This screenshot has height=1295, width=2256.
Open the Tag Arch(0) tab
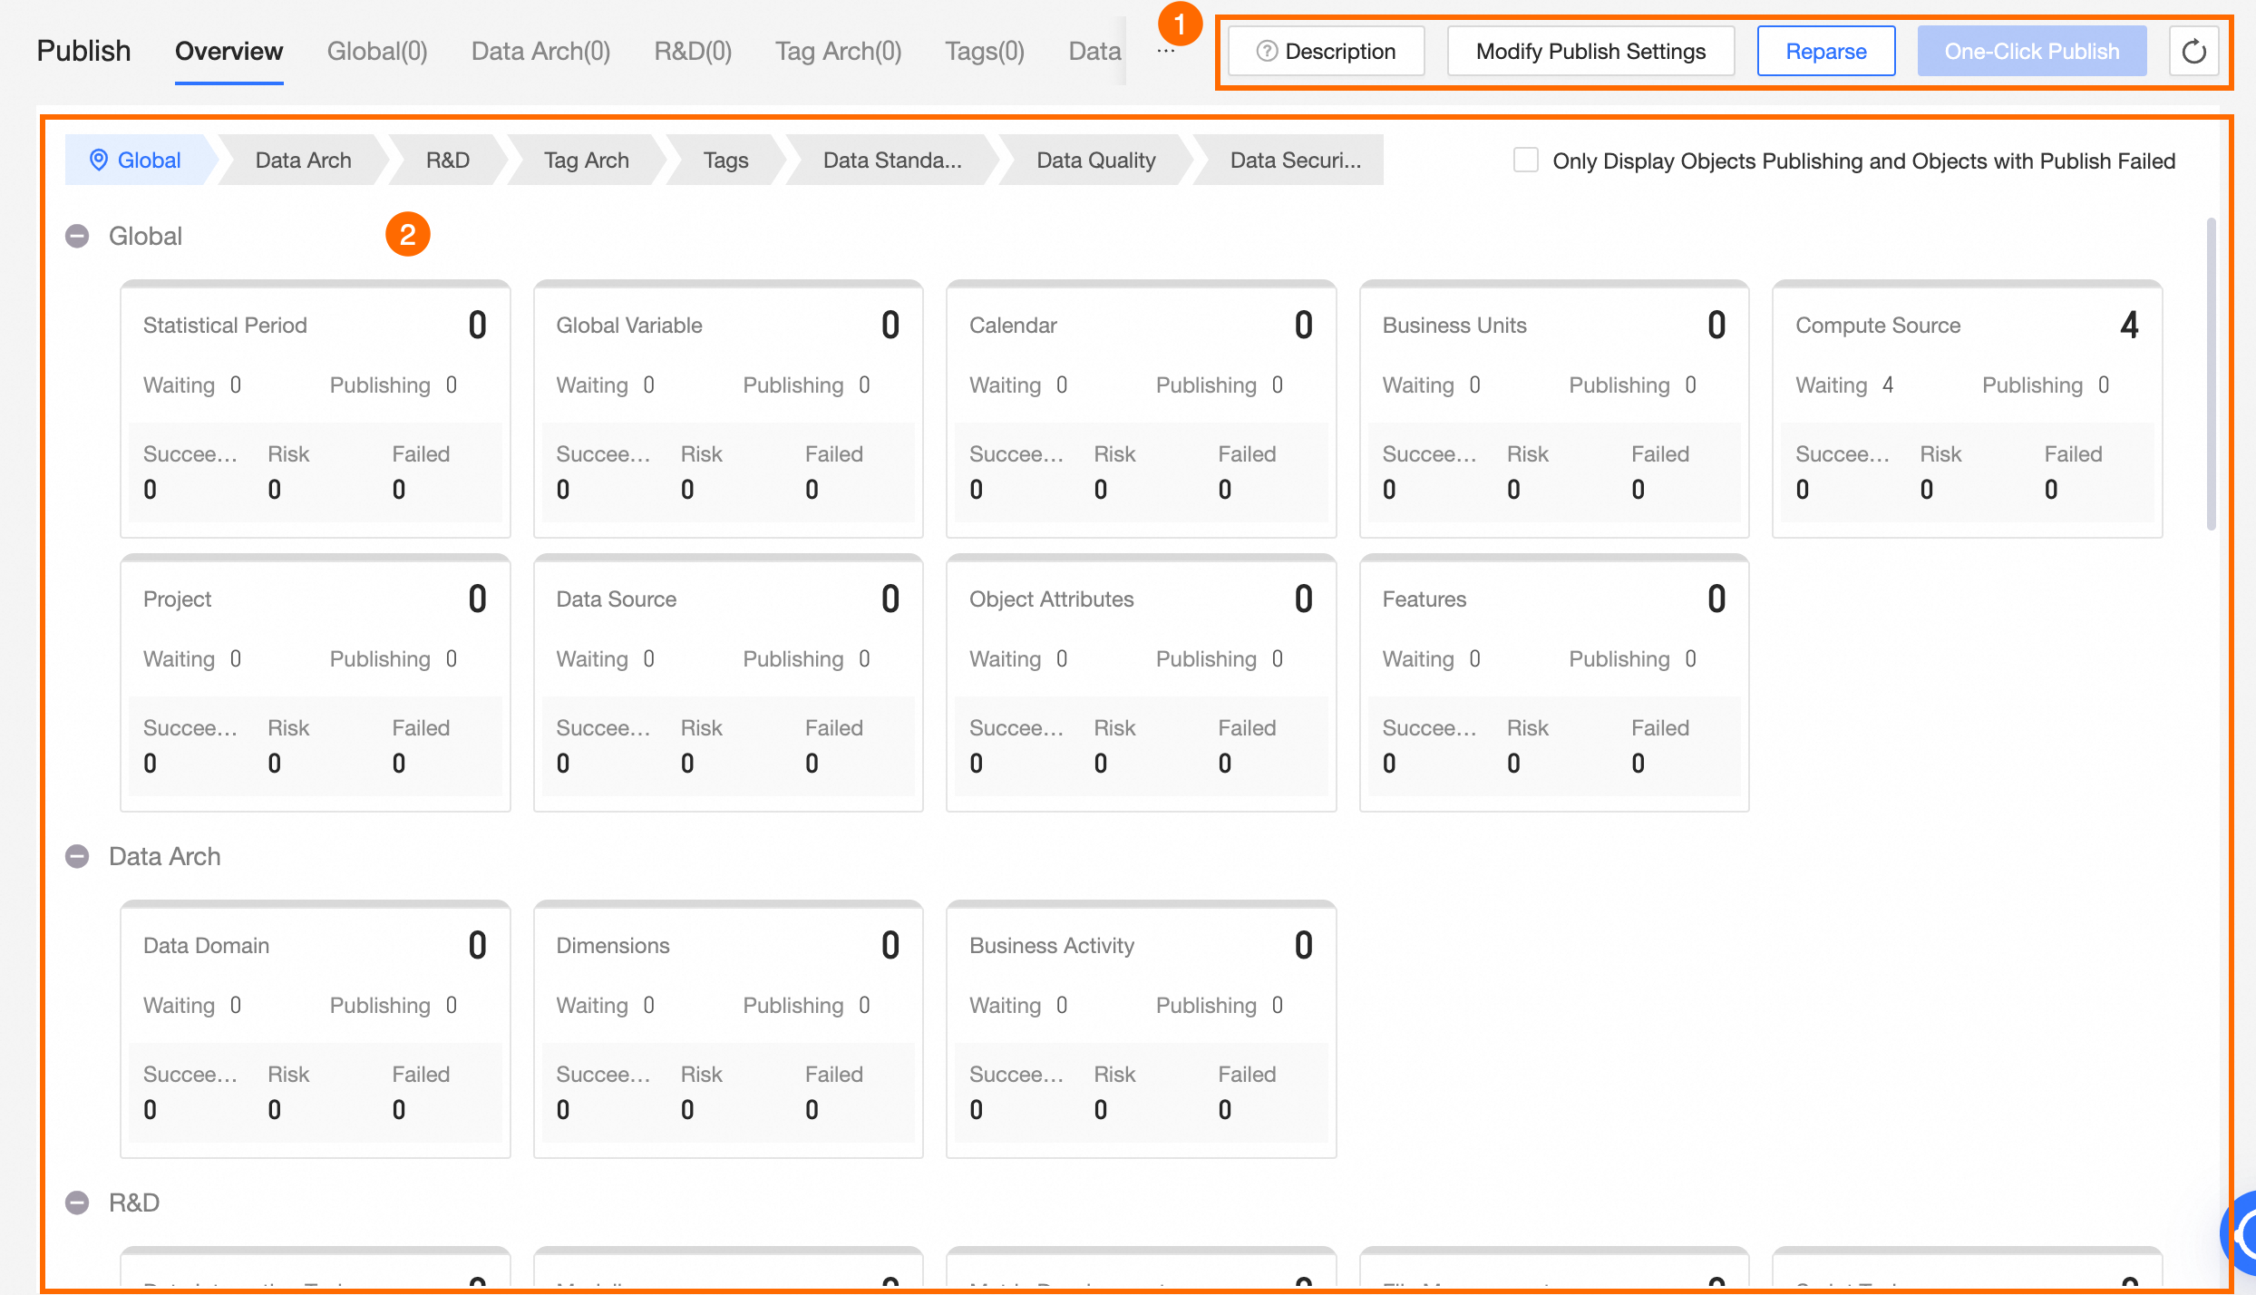coord(838,52)
